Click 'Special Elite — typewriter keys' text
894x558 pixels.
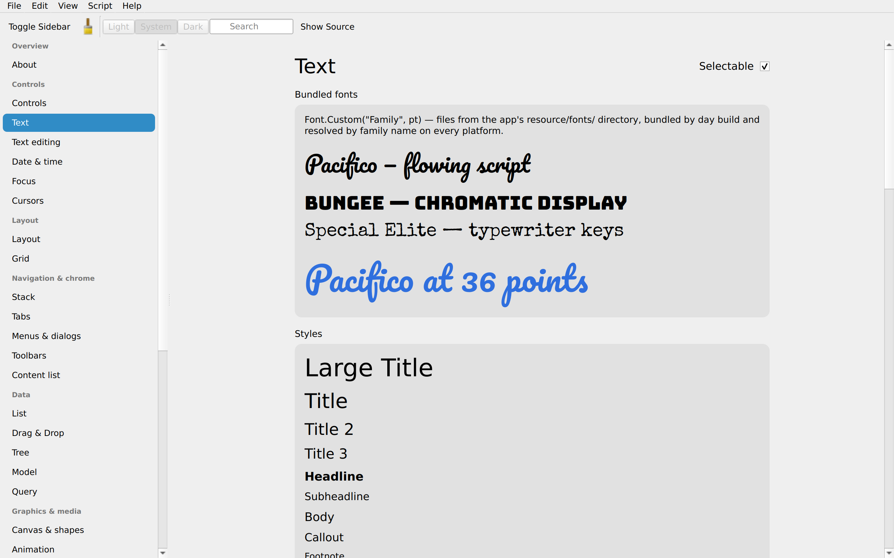coord(464,230)
